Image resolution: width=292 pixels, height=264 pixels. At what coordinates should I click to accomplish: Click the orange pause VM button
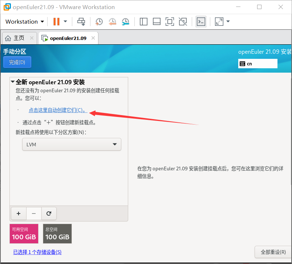click(56, 21)
